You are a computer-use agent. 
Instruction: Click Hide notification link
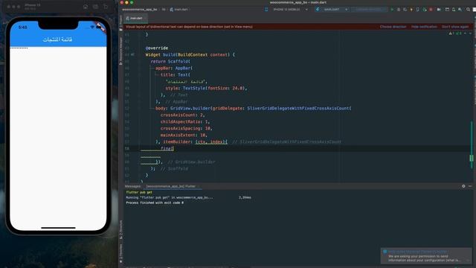(424, 27)
